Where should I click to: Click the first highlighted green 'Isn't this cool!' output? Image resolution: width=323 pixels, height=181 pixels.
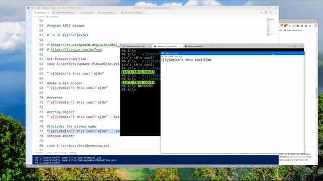[x=138, y=72]
